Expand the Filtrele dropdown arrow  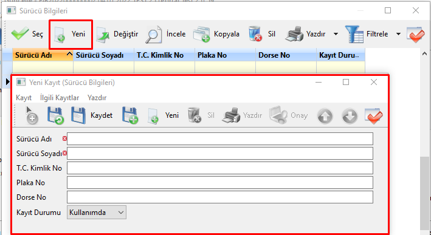click(x=398, y=34)
